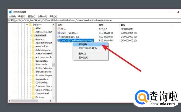Click the Explorer folder icon in tree
This screenshot has height=112, width=181.
pos(30,25)
